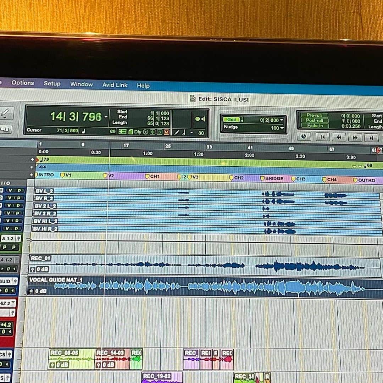This screenshot has height=383, width=383.
Task: Open the note duration dropdown arrow near 80
Action: coord(191,133)
